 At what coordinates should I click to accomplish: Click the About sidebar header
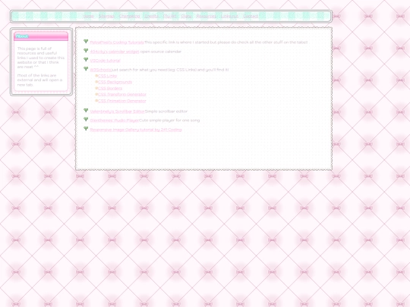point(41,36)
